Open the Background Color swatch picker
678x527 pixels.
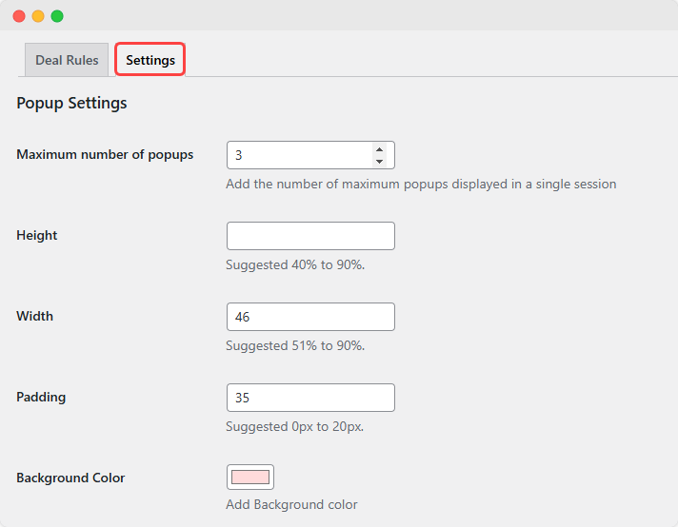(x=250, y=478)
